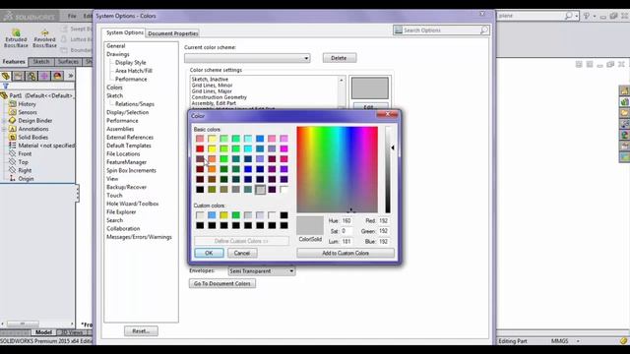
Task: Select Solid Bodies in the feature tree
Action: [32, 138]
